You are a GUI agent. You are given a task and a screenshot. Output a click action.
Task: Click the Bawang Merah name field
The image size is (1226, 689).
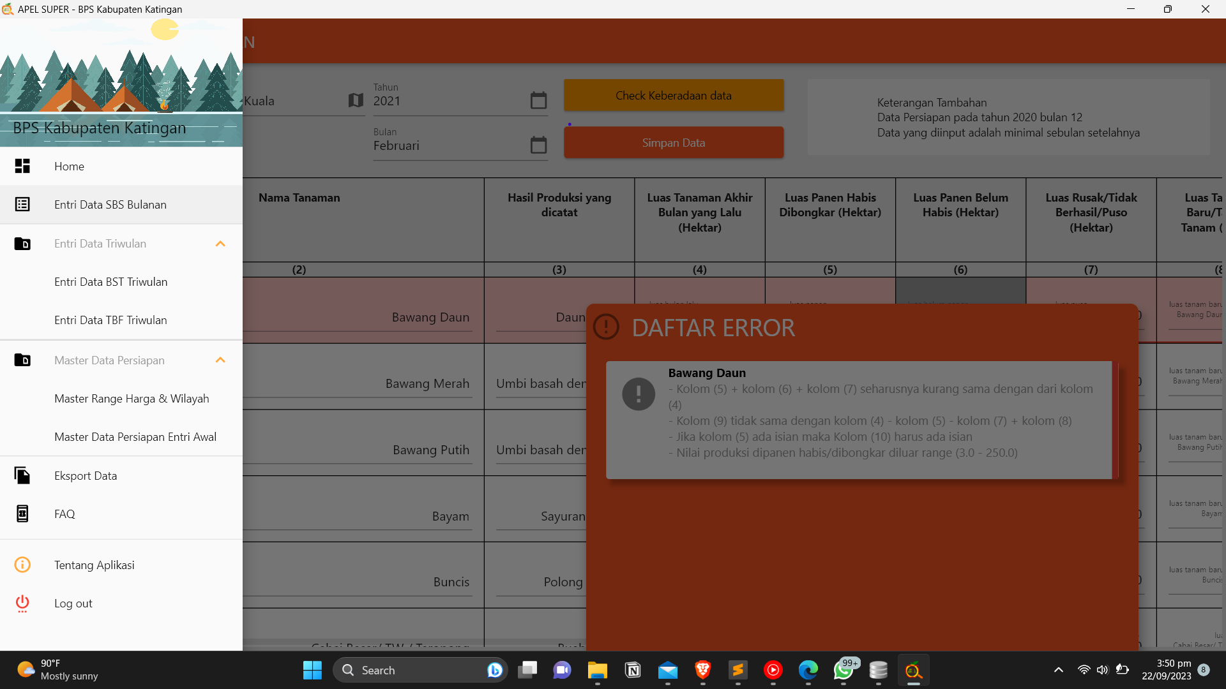click(427, 383)
